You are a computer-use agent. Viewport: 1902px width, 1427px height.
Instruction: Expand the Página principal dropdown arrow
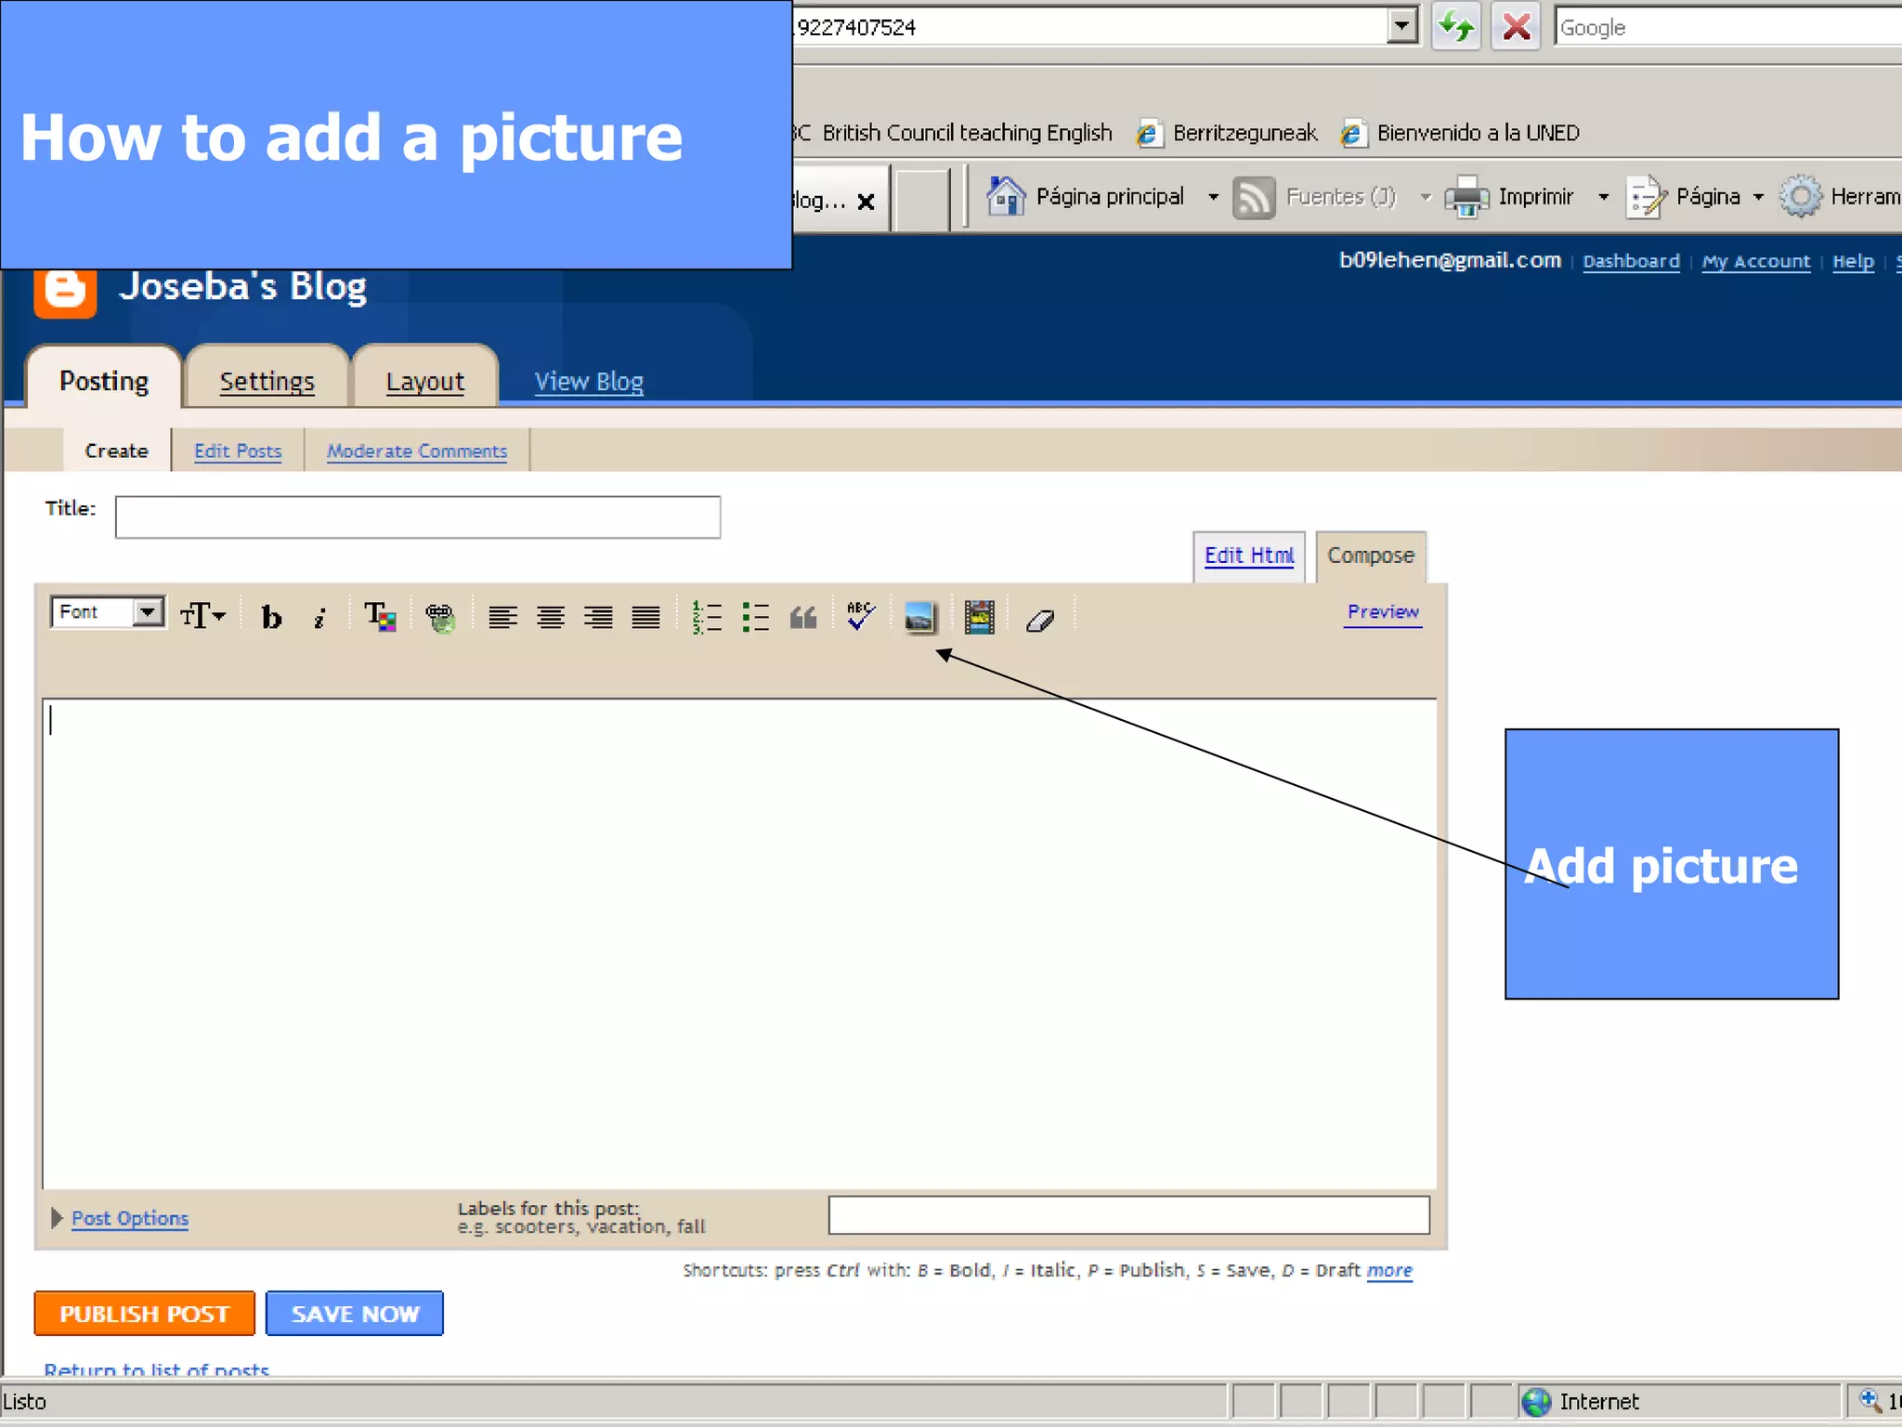(x=1213, y=197)
